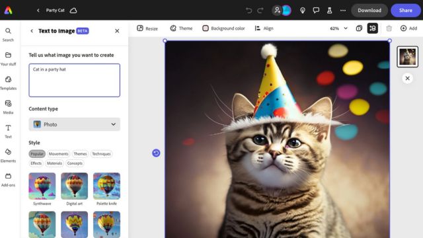Click the Share button
Screen dimensions: 423x238
click(x=405, y=11)
